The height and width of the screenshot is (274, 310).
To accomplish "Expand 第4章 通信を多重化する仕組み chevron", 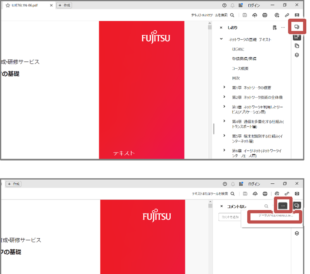I will coord(224,121).
